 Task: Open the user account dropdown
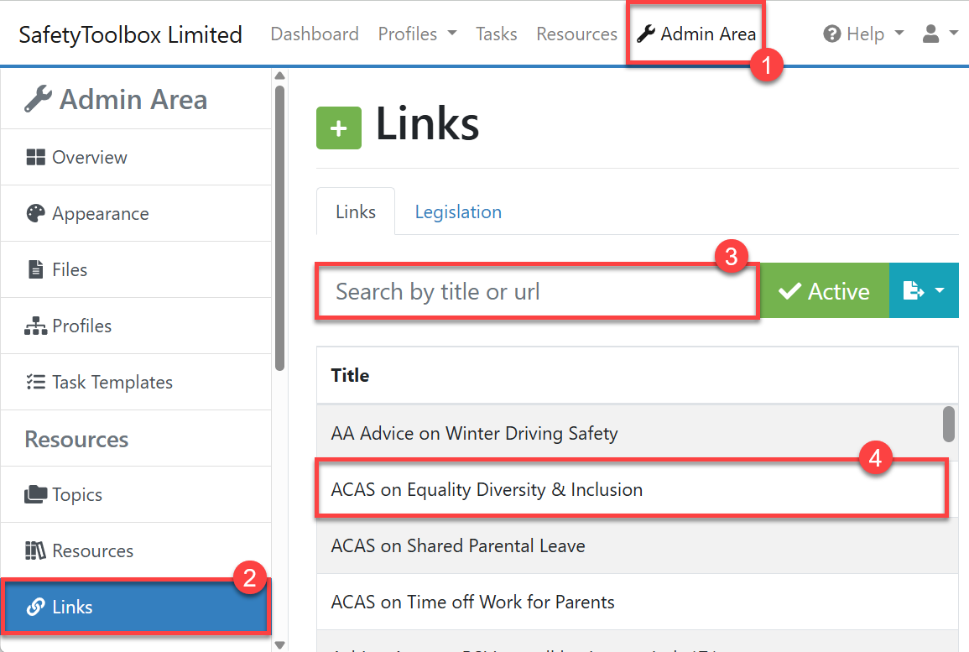click(940, 34)
